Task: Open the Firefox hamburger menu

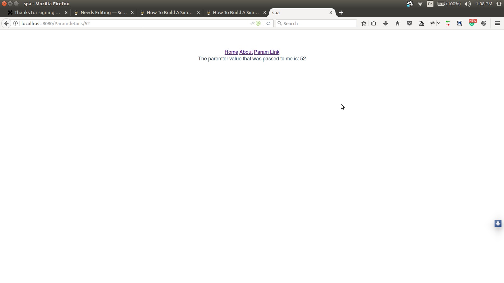Action: click(497, 23)
